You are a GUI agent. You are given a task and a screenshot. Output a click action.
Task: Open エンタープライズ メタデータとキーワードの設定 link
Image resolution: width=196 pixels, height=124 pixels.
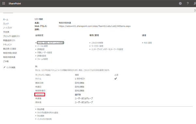click(x=107, y=49)
